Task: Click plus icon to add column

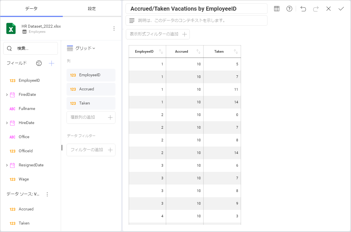Action: pos(110,117)
